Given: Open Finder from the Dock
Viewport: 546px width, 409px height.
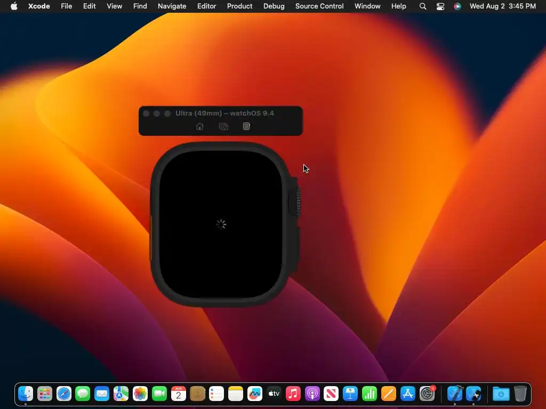Looking at the screenshot, I should click(x=26, y=394).
